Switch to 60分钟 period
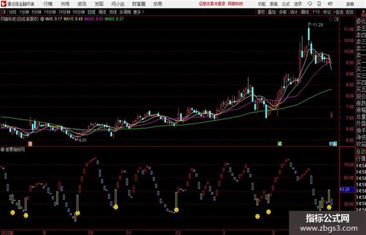366x235 pixels. 79,12
